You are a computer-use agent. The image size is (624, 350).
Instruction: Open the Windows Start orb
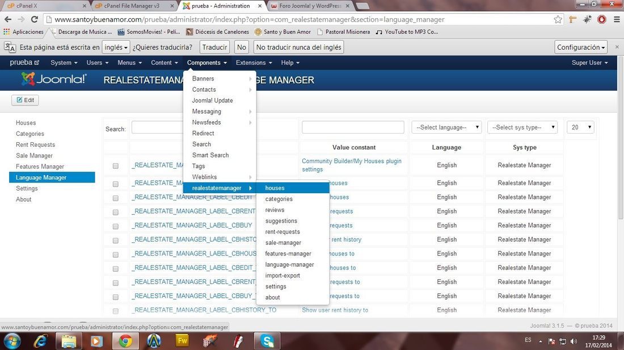pos(12,341)
